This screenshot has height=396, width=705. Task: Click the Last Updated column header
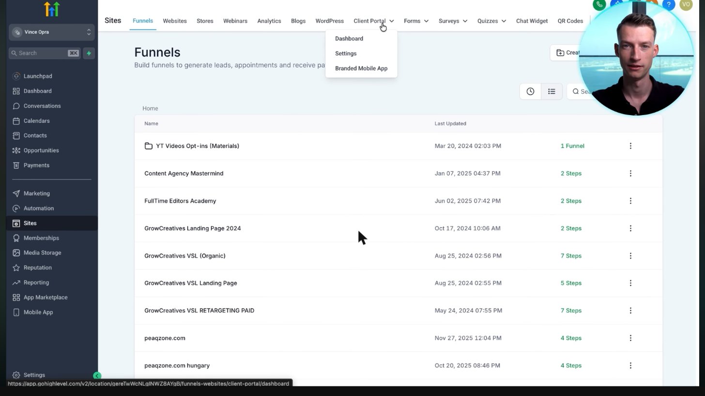point(450,123)
